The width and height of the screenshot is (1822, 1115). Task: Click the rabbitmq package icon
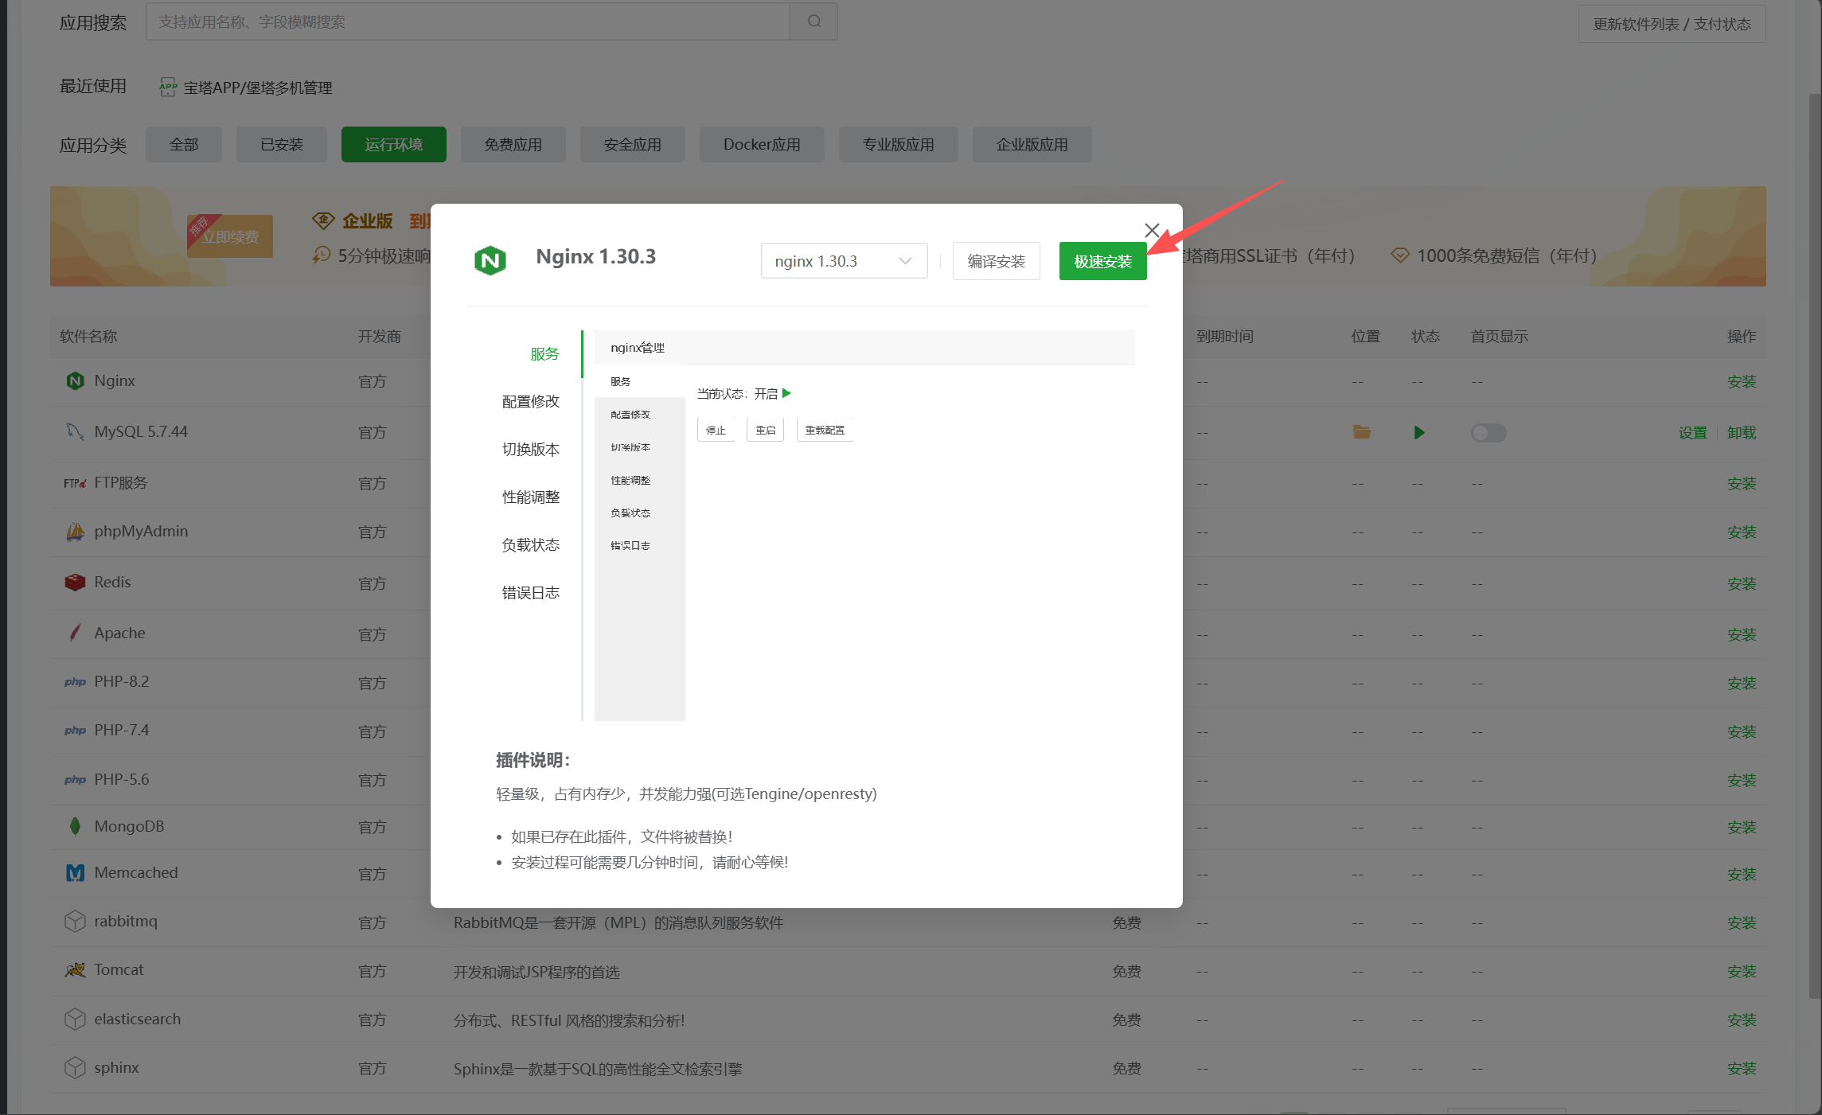[75, 922]
